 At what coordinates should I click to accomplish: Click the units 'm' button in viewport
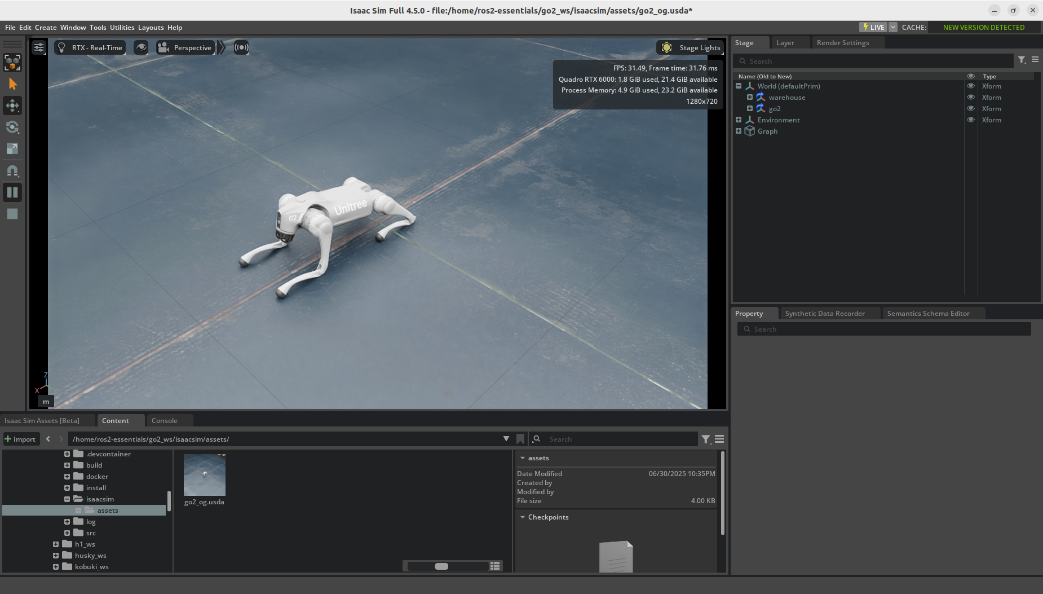click(x=46, y=402)
